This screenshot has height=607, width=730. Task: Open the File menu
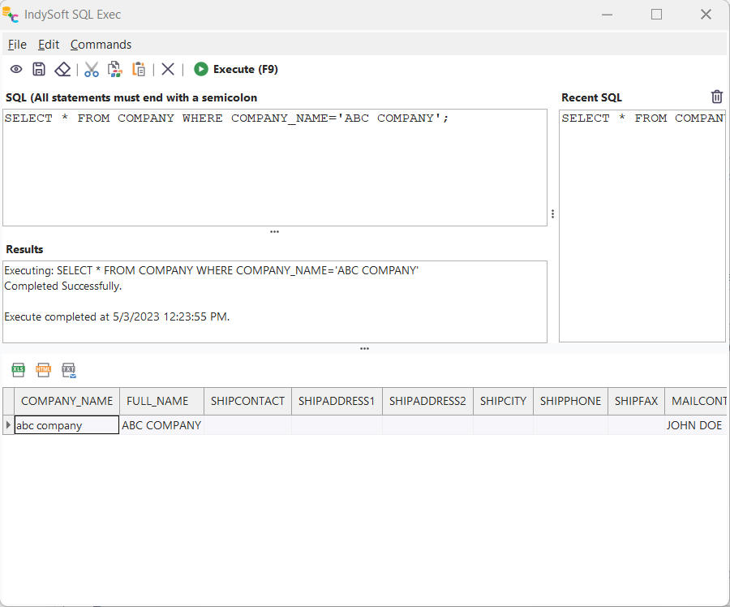[x=17, y=45]
